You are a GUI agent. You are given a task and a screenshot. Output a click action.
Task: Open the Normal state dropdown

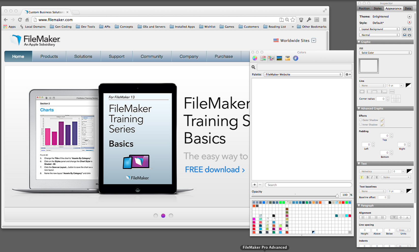(x=379, y=35)
